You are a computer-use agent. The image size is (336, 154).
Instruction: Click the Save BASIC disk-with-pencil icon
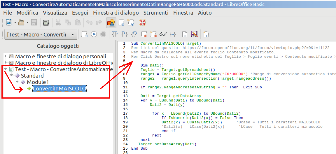pyautogui.click(x=194, y=34)
